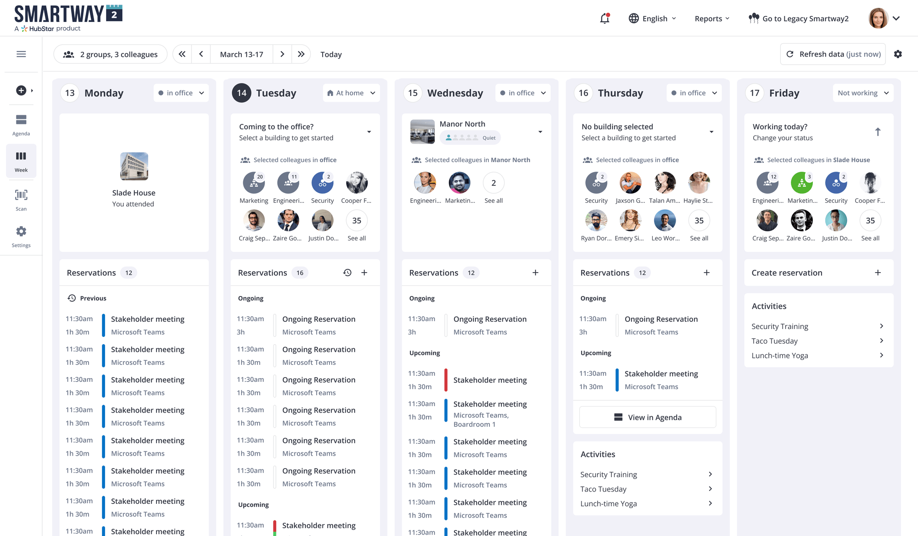Open the user profile avatar menu
This screenshot has height=536, width=918.
point(884,18)
